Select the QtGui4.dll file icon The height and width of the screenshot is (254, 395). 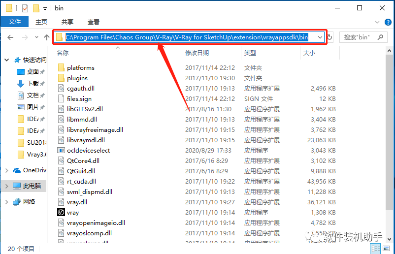pos(61,171)
